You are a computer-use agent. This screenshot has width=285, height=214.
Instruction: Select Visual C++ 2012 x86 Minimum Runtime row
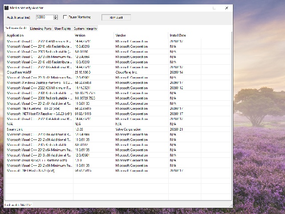coord(118,165)
